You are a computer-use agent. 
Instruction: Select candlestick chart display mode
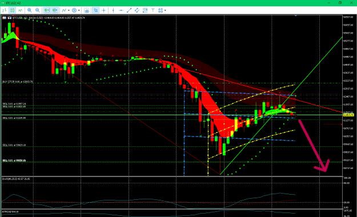[13, 10]
